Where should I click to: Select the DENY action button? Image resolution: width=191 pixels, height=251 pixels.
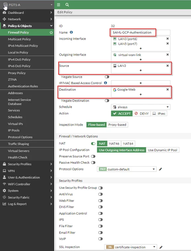click(141, 113)
